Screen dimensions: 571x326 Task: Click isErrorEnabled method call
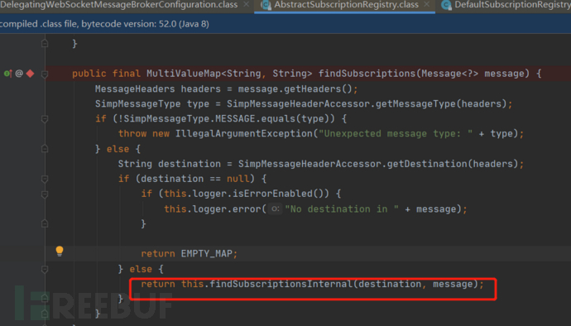(272, 194)
